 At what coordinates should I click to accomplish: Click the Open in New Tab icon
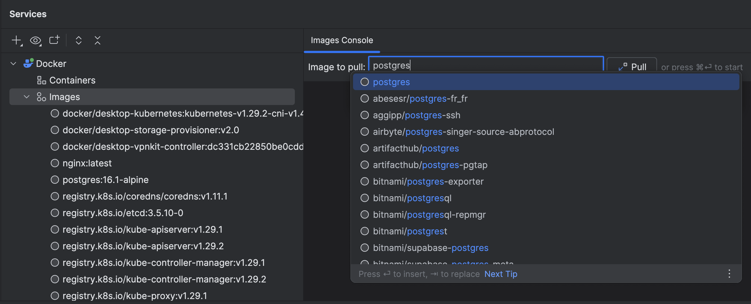[54, 40]
